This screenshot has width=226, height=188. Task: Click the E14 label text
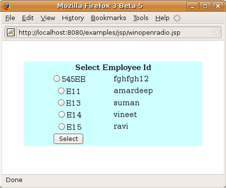point(74,115)
